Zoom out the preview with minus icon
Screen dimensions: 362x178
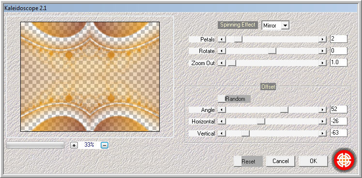tap(105, 145)
